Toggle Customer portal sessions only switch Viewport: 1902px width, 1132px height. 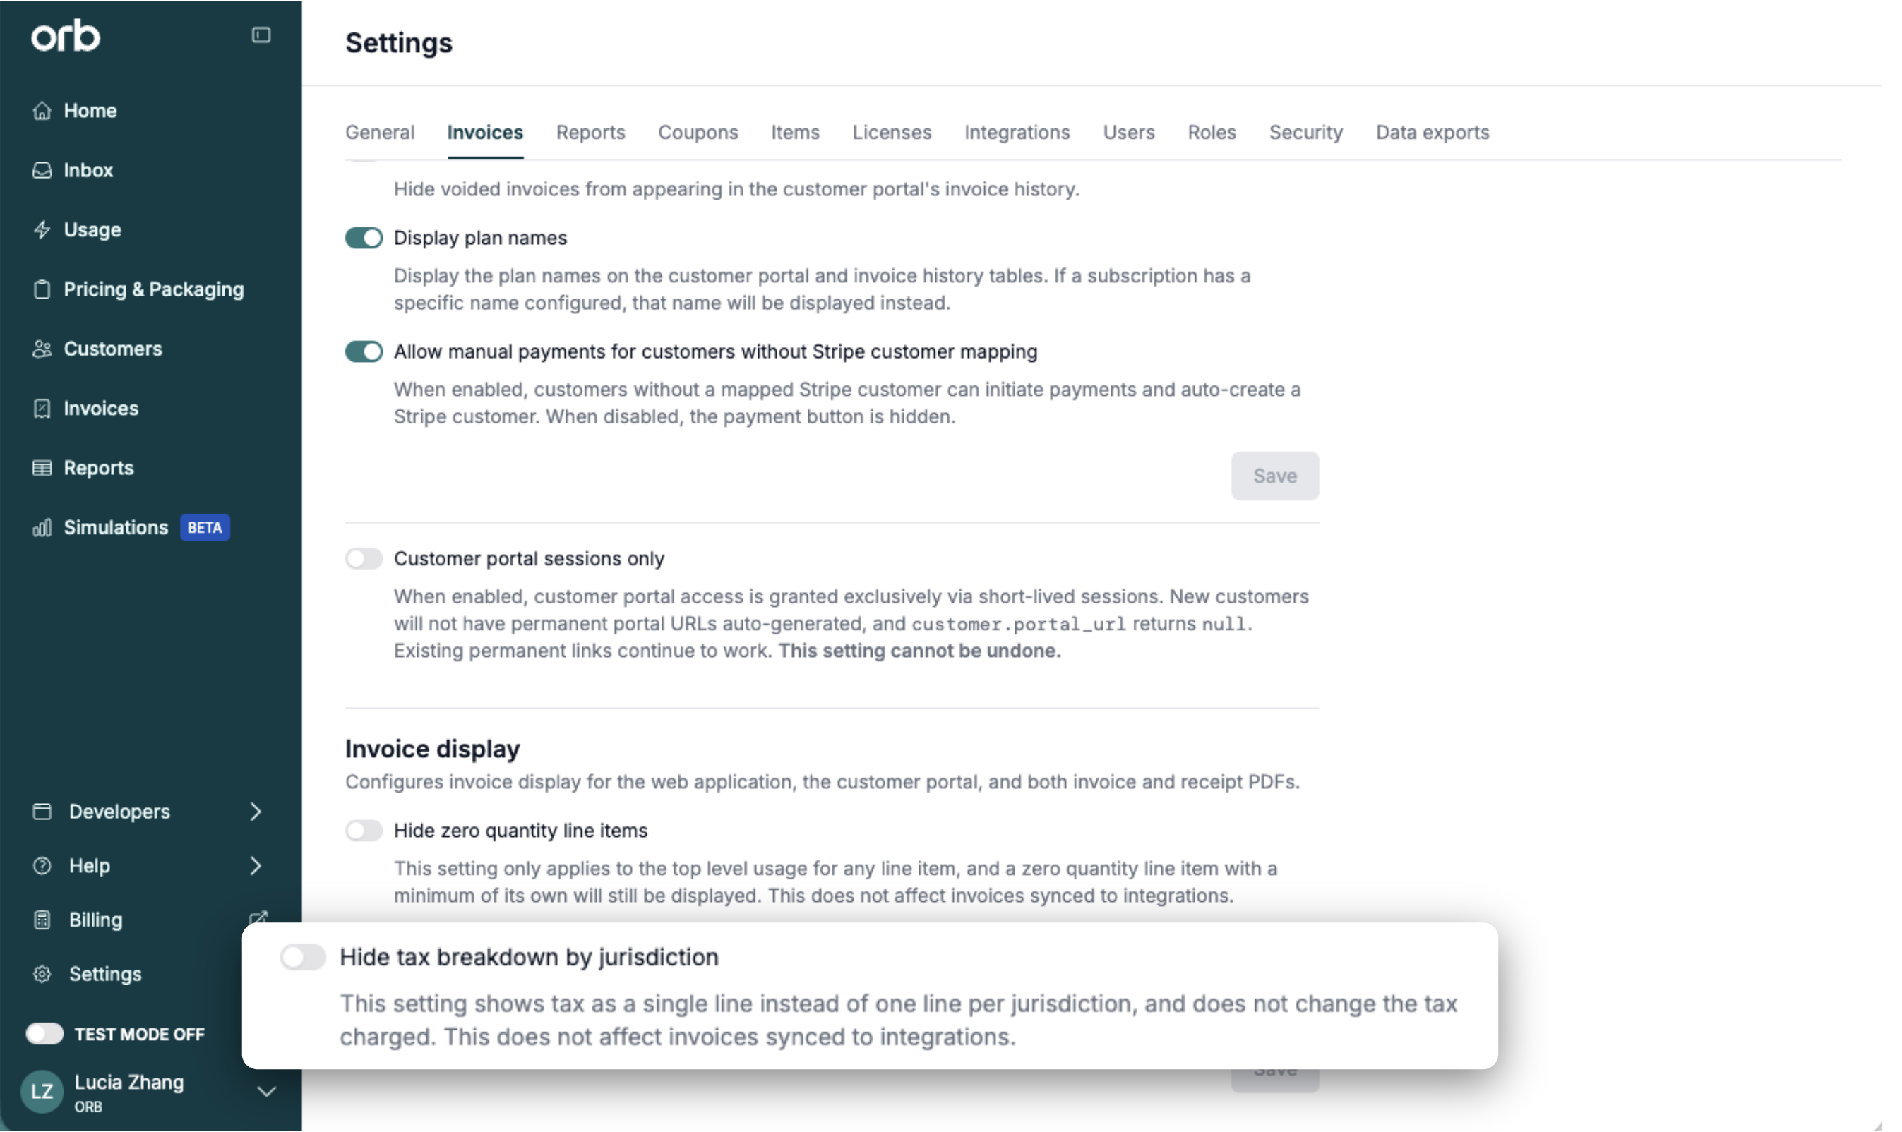click(364, 558)
